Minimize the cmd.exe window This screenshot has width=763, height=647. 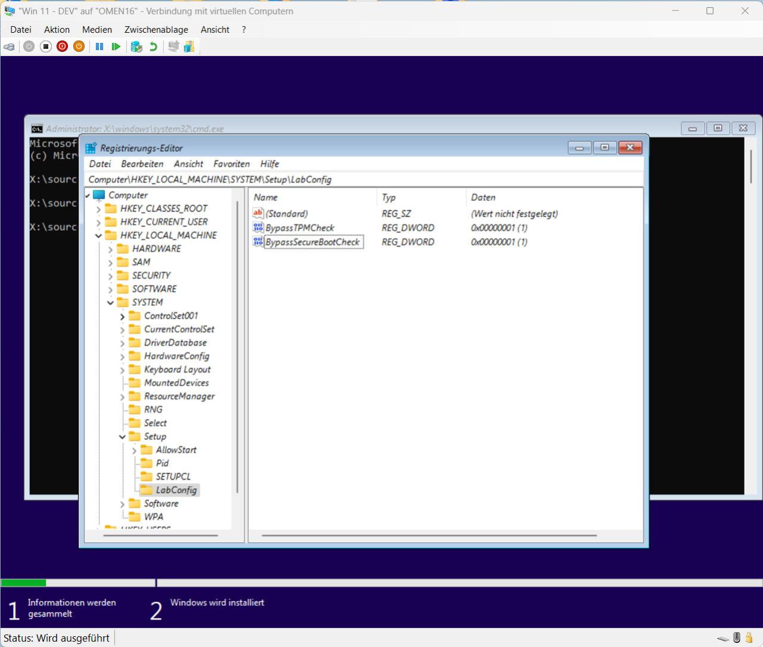click(692, 128)
